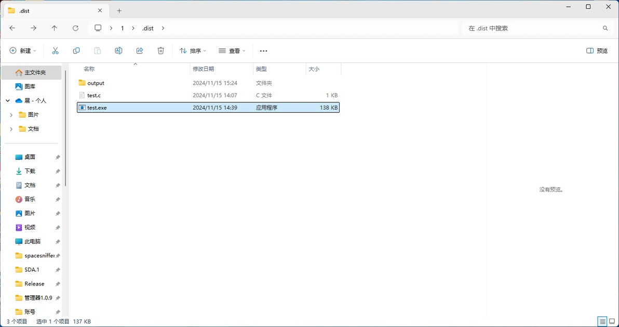Open the 排序 sort dropdown
619x327 pixels.
(193, 50)
